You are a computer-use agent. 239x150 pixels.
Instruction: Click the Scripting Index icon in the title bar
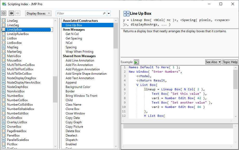point(4,4)
